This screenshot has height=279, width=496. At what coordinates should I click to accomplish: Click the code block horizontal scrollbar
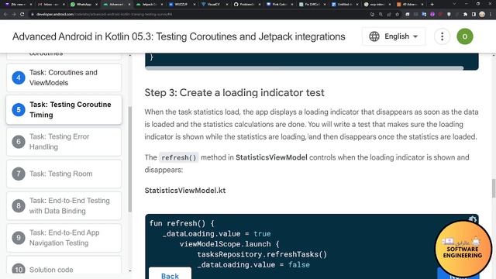pos(305,68)
